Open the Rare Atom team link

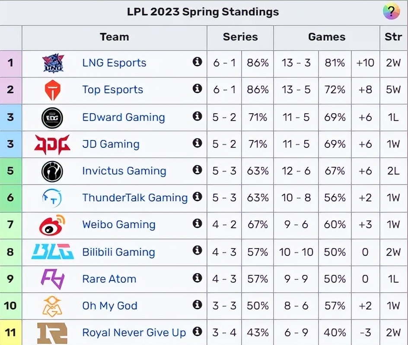click(109, 279)
